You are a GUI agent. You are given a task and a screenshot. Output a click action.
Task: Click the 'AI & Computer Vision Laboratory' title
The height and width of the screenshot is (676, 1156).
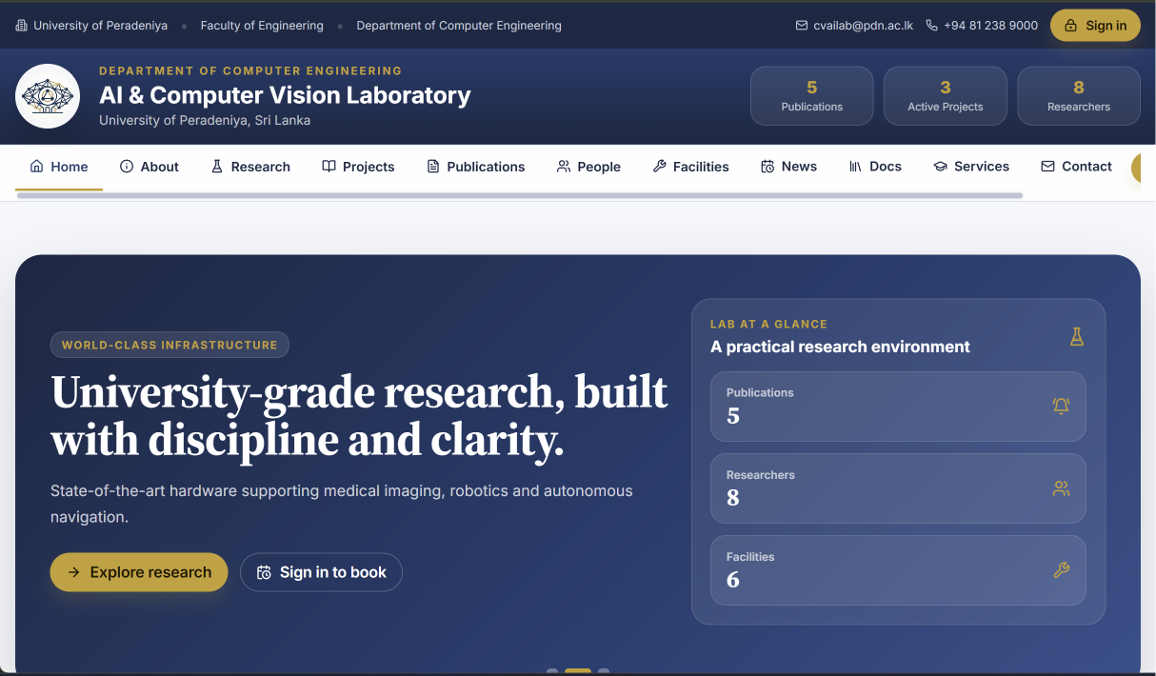tap(285, 95)
